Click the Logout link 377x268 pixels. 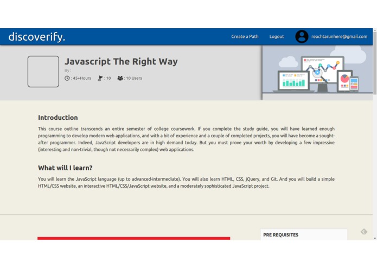(277, 36)
